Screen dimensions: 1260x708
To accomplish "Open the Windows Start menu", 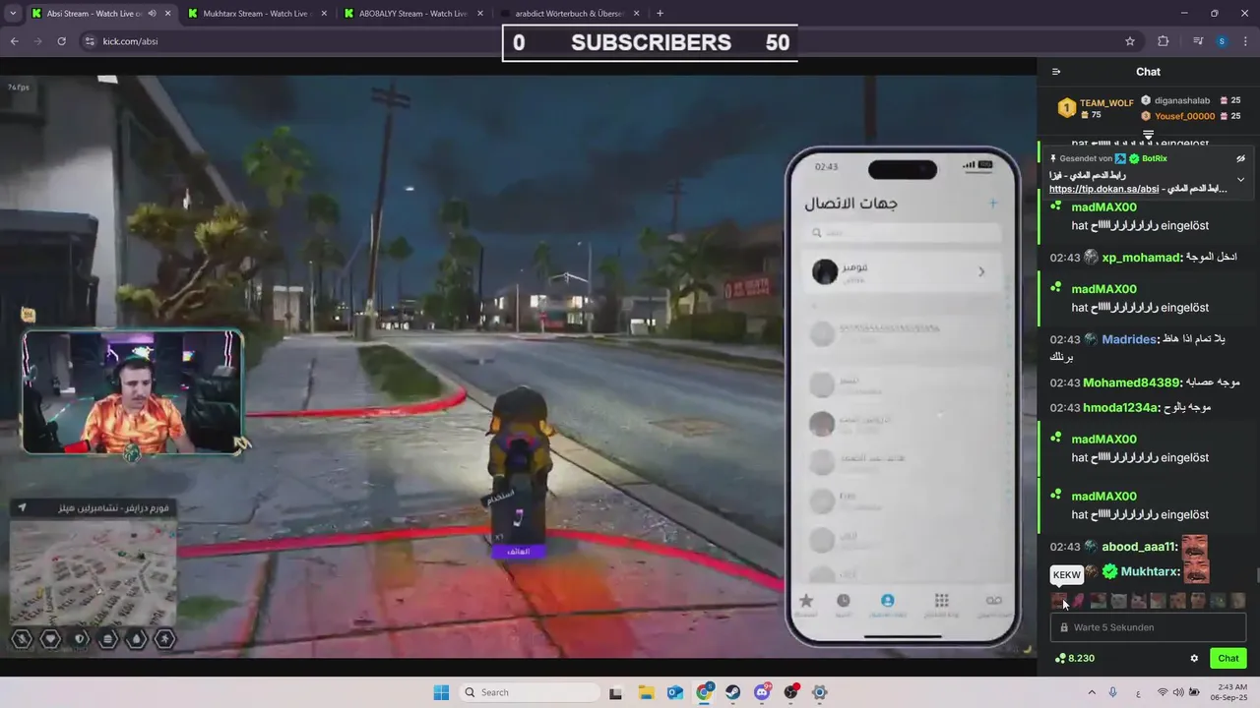I will (441, 692).
